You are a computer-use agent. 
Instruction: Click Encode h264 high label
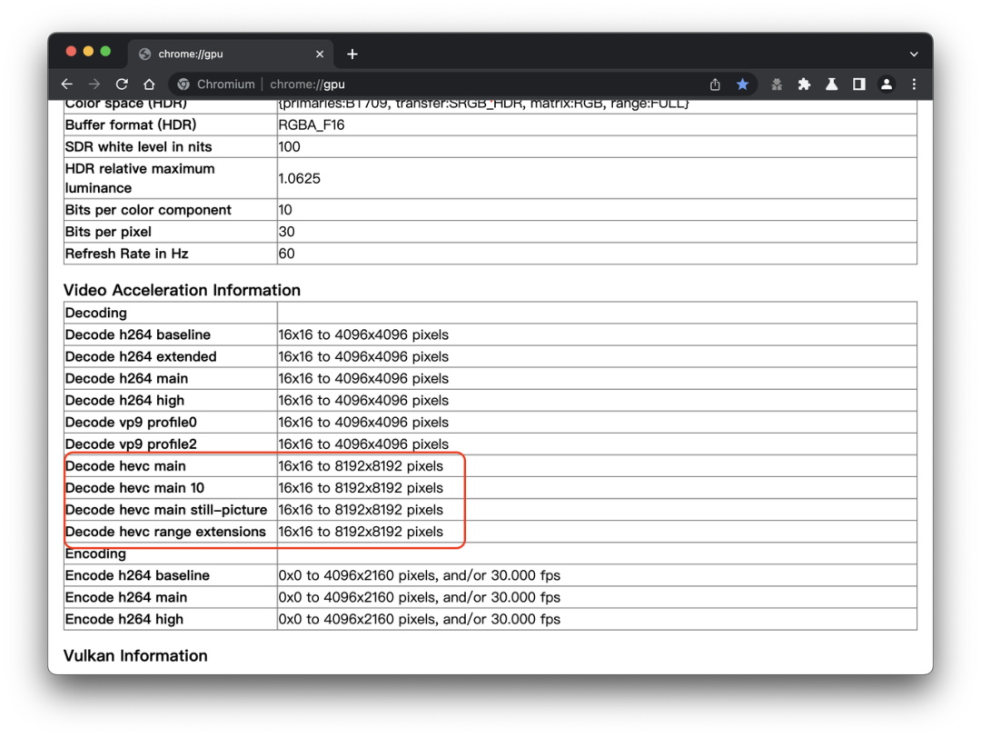tap(124, 619)
